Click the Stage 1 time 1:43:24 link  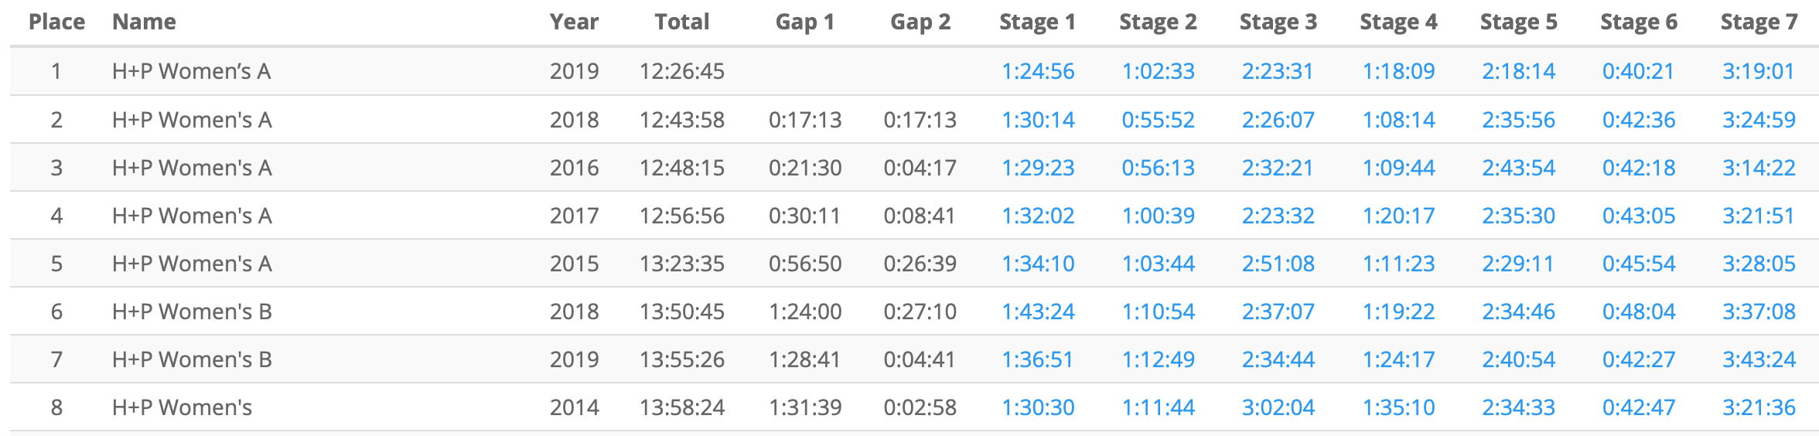(1038, 312)
